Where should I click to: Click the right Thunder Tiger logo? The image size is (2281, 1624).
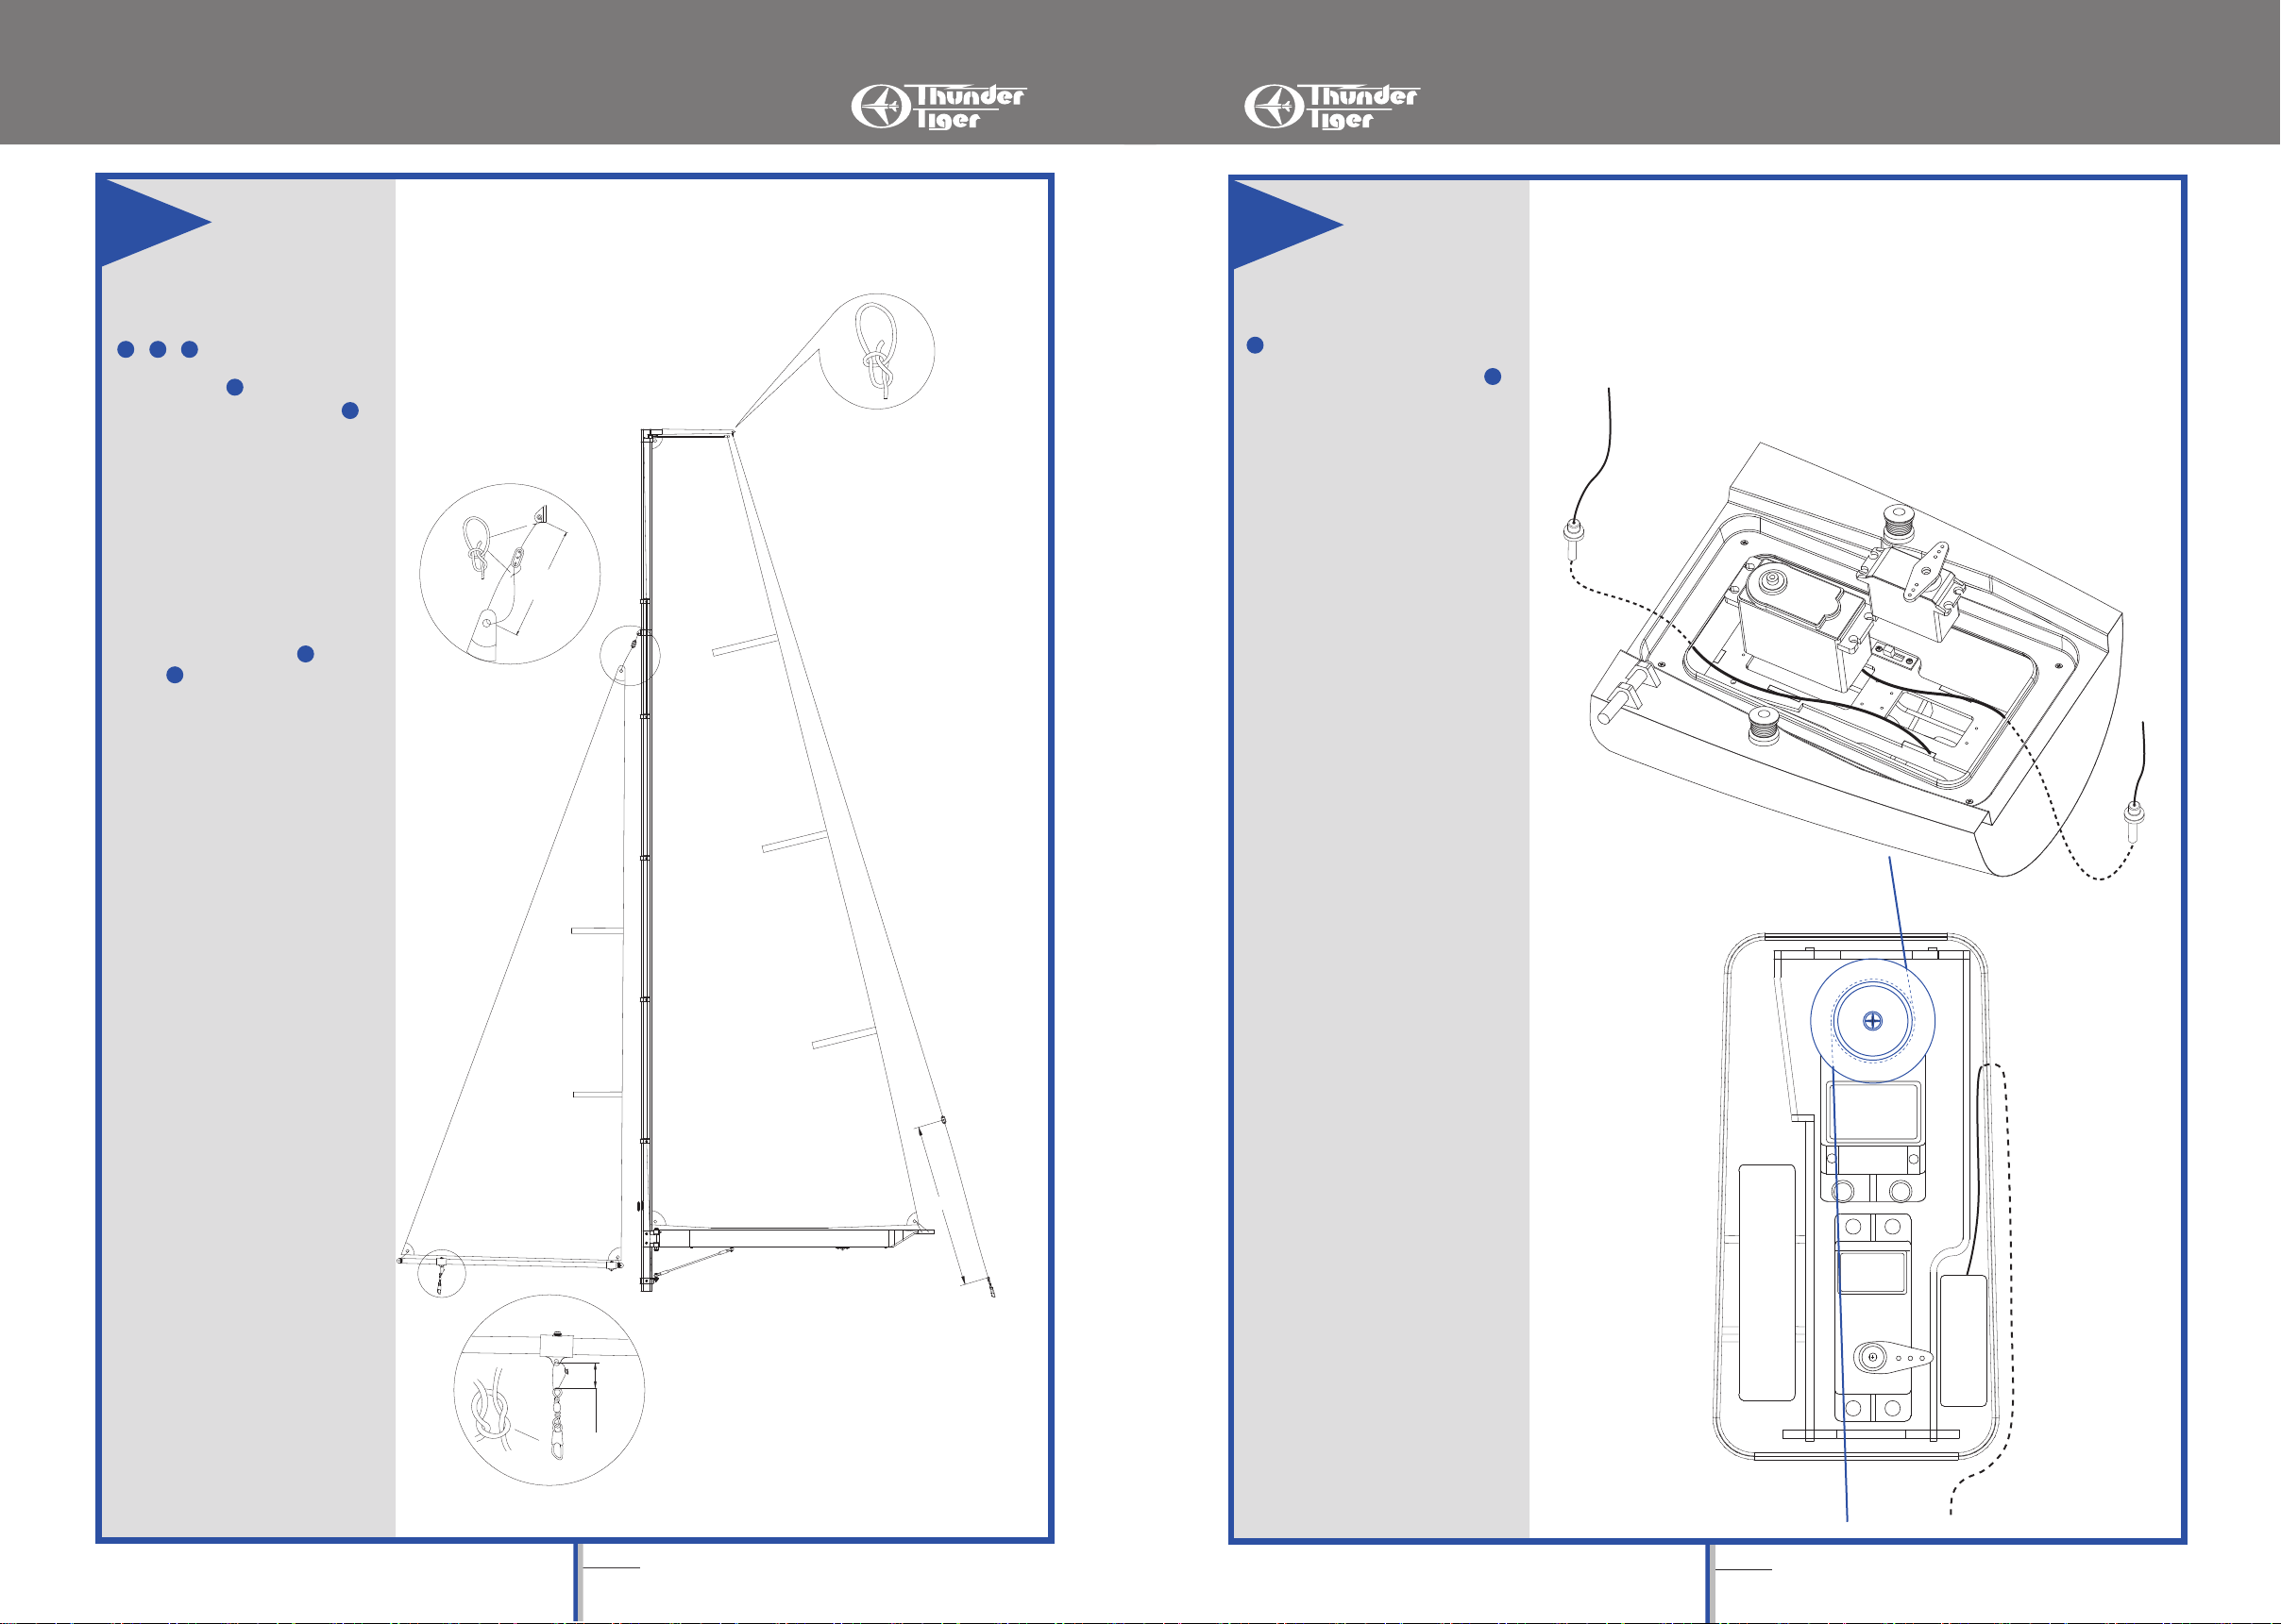pyautogui.click(x=1331, y=106)
